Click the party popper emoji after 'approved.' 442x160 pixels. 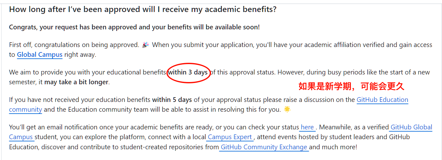[x=146, y=45]
